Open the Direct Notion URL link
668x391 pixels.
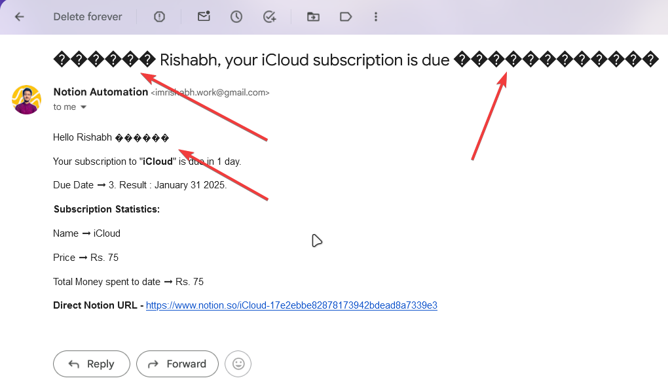tap(291, 305)
